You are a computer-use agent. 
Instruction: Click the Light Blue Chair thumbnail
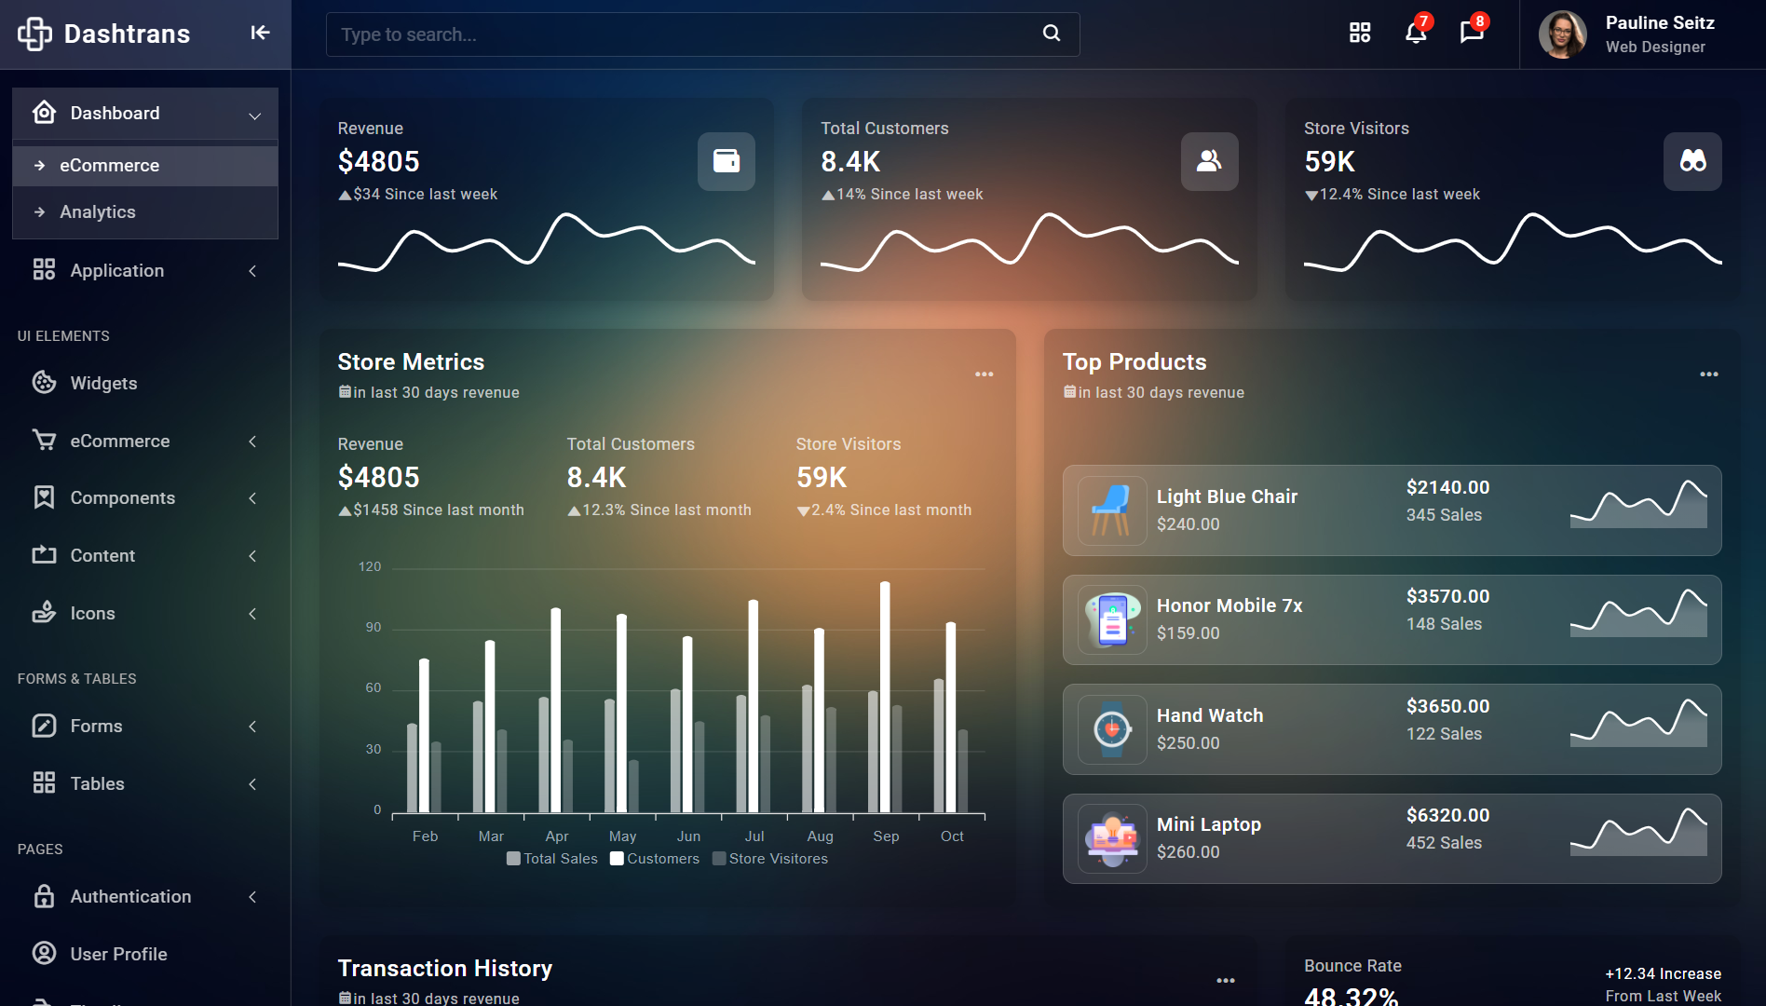click(1111, 510)
